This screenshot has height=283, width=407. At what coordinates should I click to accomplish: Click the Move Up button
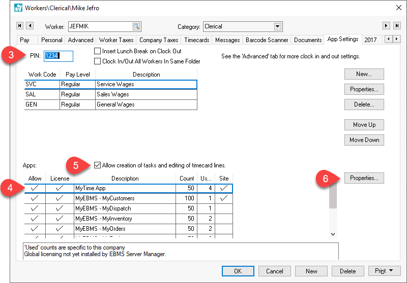click(364, 125)
